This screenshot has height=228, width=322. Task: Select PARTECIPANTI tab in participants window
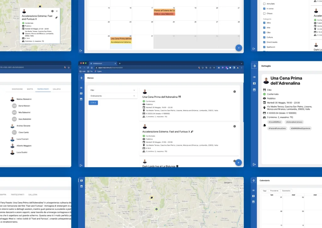pos(43,89)
